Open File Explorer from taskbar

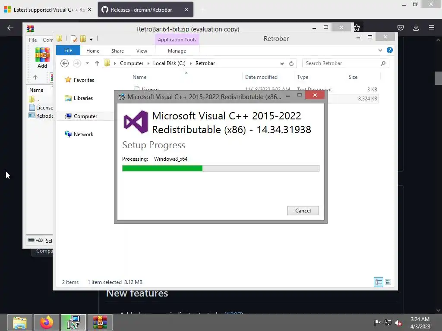click(x=20, y=322)
